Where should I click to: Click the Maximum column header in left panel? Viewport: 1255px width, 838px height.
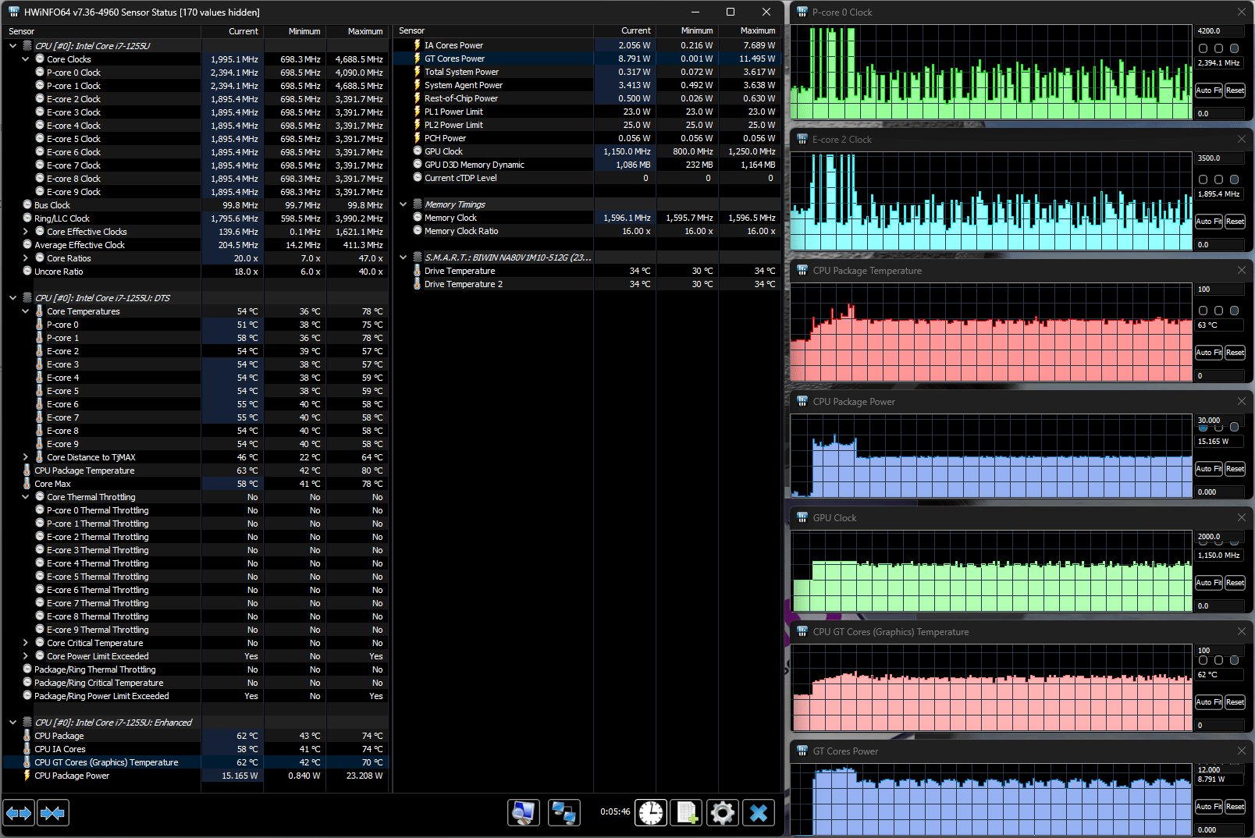(357, 31)
